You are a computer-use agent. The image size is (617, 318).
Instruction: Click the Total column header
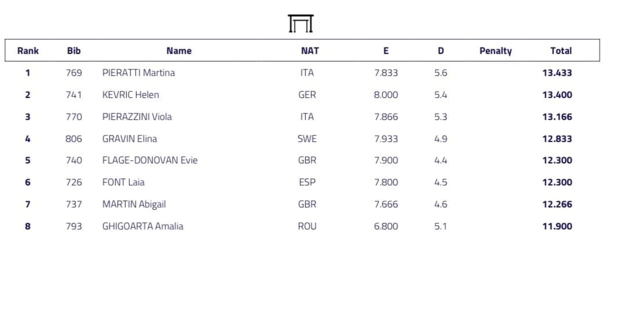pos(560,51)
